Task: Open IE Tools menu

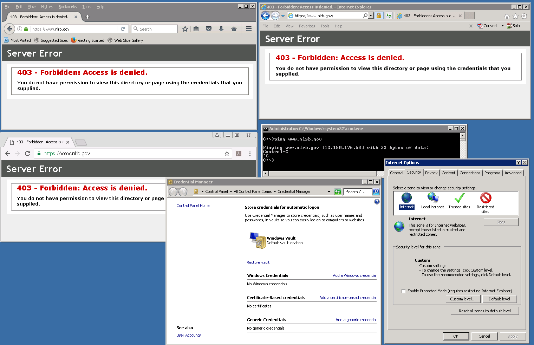Action: click(x=325, y=26)
